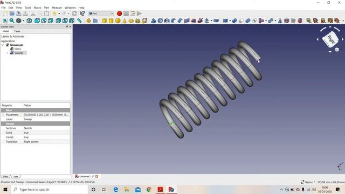Create a Sphere primitive
The height and width of the screenshot is (194, 345).
point(118,20)
